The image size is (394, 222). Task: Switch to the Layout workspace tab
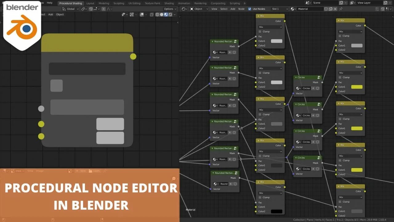(90, 3)
